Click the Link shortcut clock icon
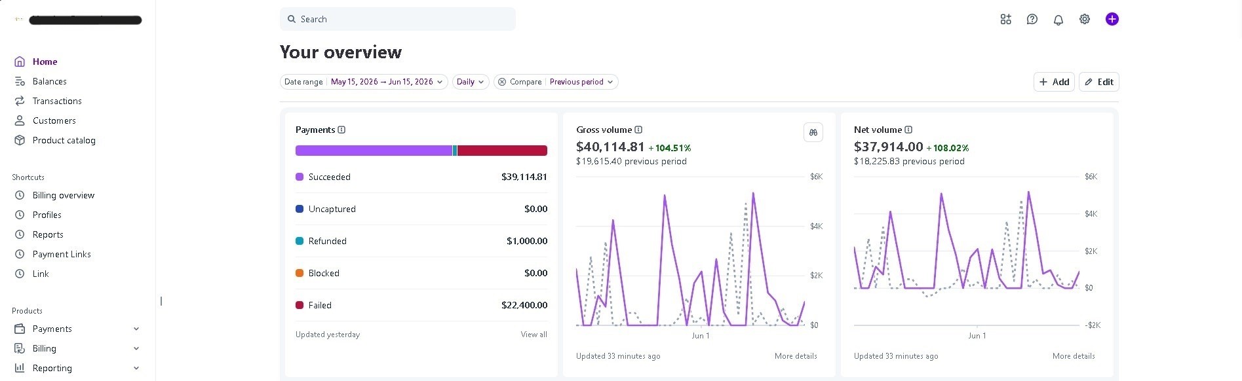Screen dimensions: 1242x381 pyautogui.click(x=20, y=274)
